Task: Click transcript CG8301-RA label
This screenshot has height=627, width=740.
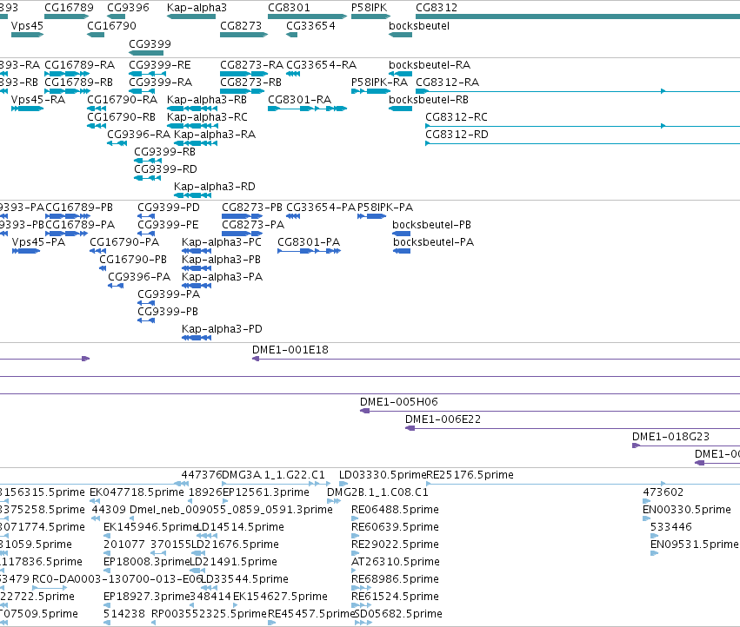Action: click(x=300, y=100)
